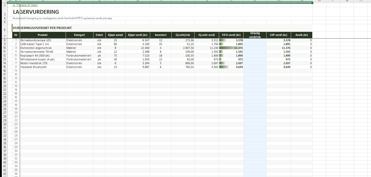Select the LAGERVURDERING title cell

(36, 12)
